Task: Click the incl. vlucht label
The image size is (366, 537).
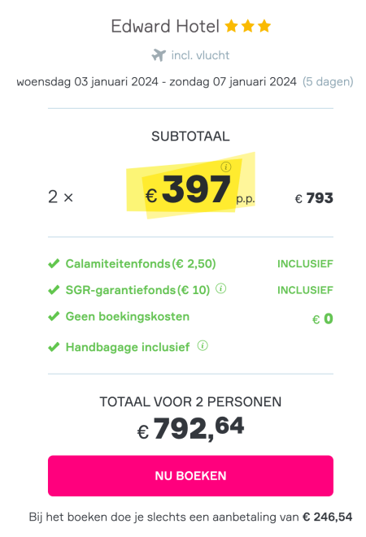Action: 200,55
